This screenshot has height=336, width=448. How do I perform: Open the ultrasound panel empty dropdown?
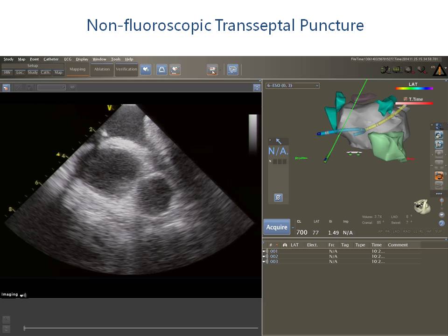click(51, 87)
